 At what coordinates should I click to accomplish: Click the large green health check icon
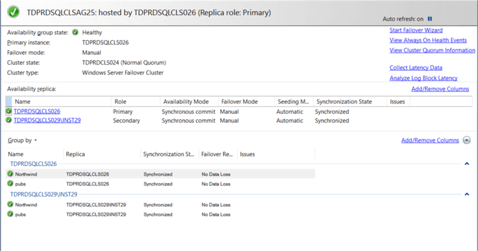pyautogui.click(x=14, y=11)
